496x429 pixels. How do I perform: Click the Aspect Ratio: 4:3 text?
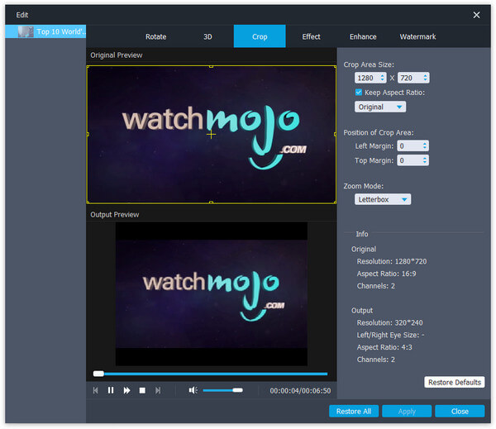point(384,347)
